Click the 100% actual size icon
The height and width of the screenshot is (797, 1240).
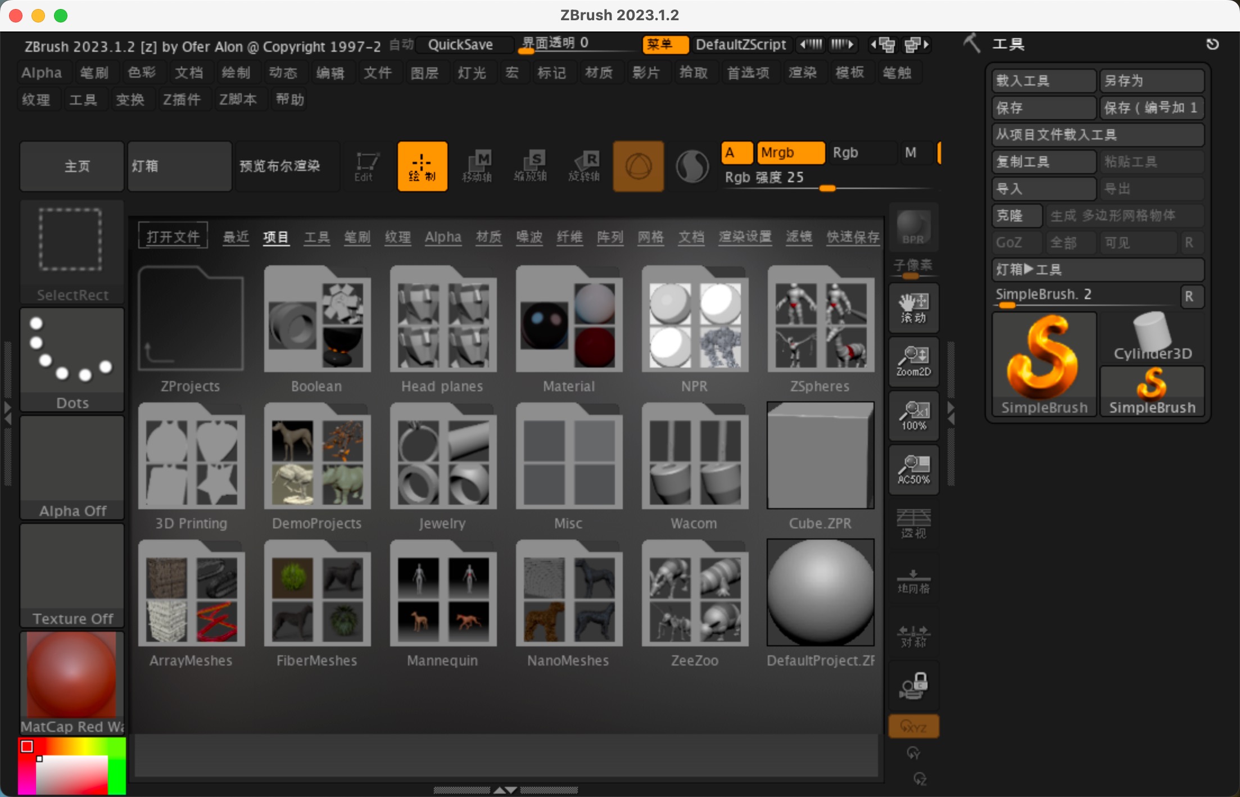(913, 416)
